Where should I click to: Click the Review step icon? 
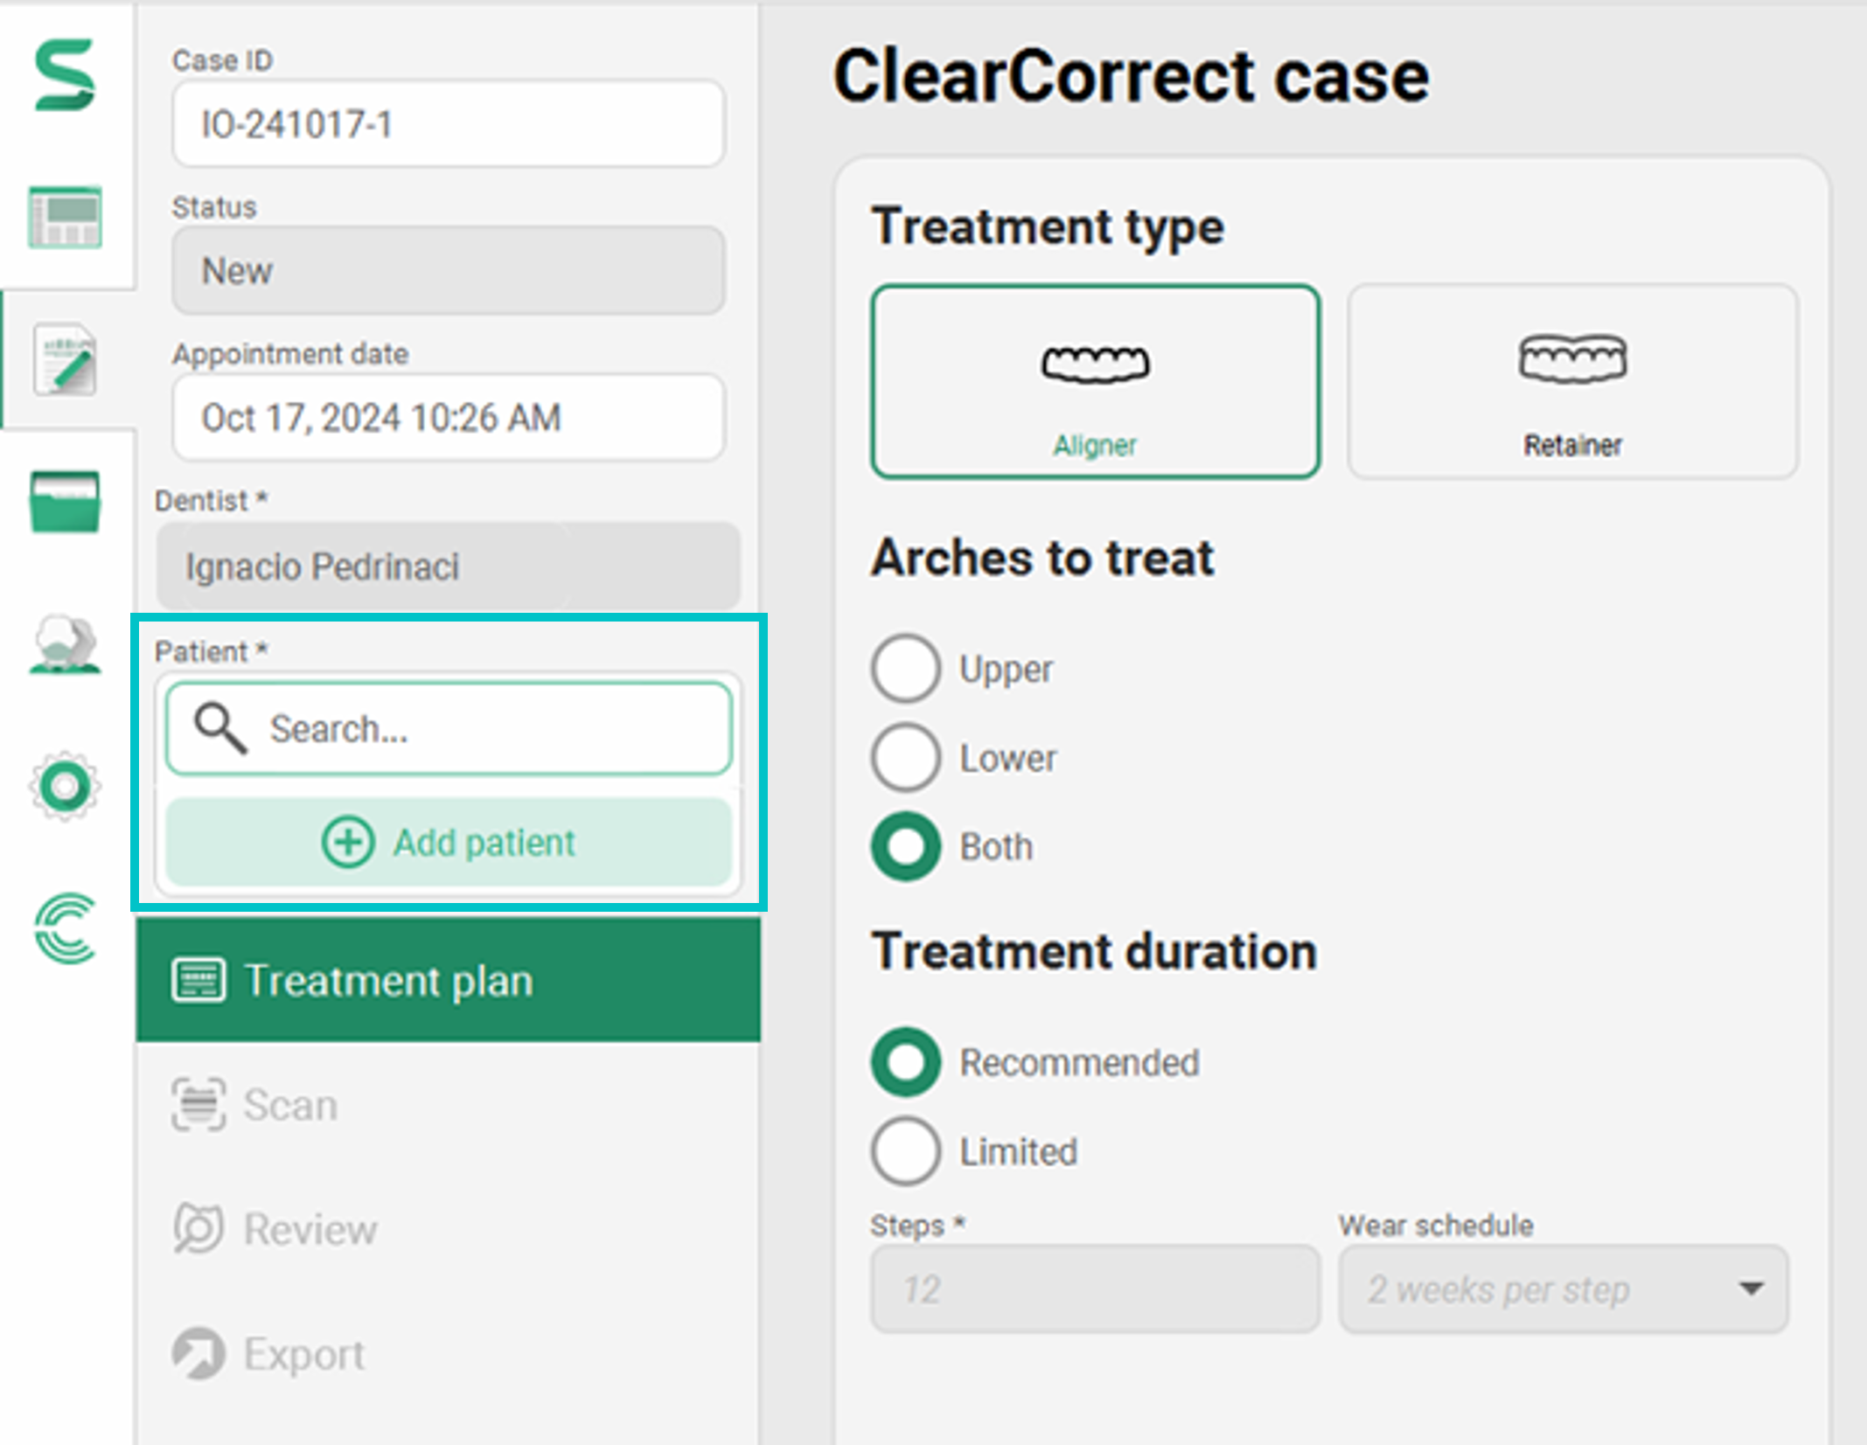(199, 1229)
